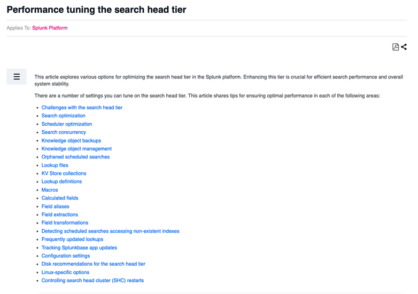Go to Challenges with the search head tier
The width and height of the screenshot is (418, 294).
[x=82, y=107]
